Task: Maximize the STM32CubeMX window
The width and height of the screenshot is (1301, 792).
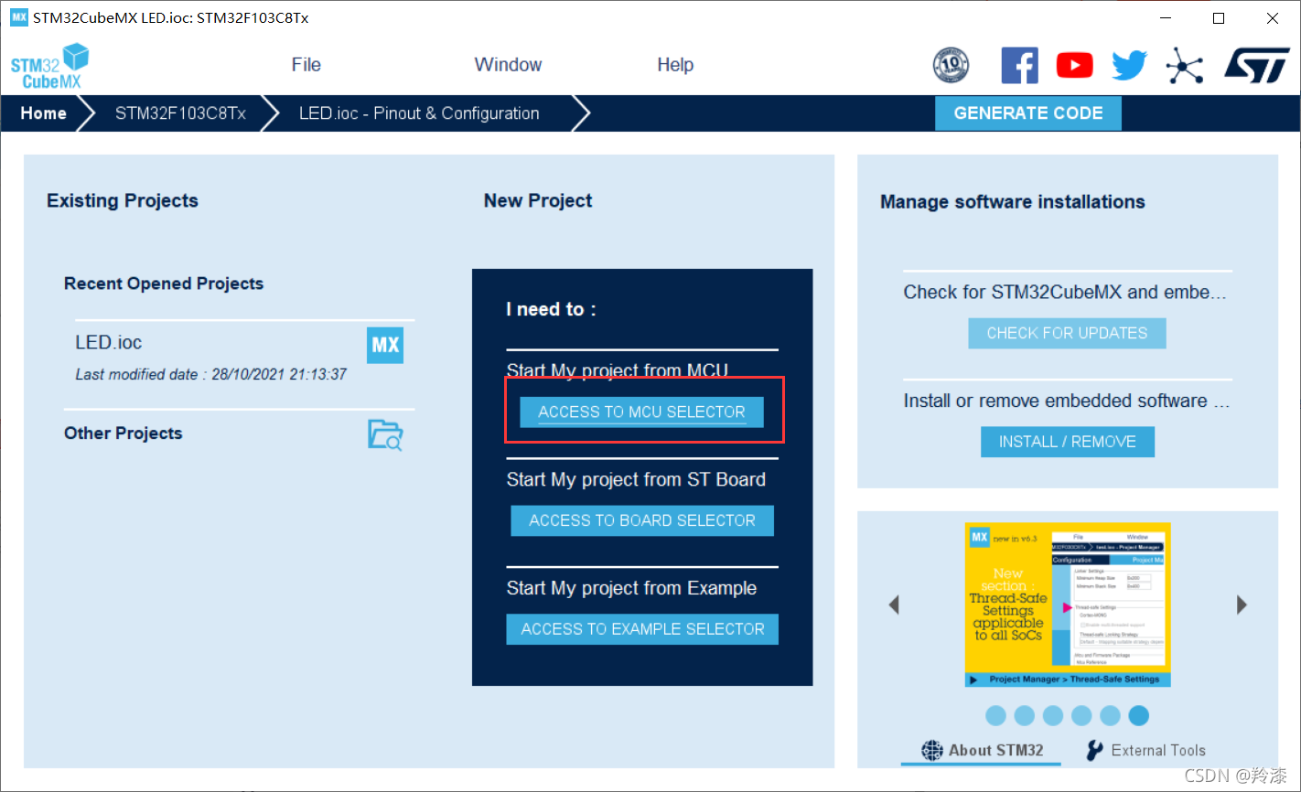Action: point(1219,18)
